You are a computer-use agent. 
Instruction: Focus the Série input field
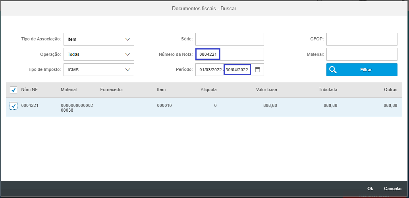[230, 39]
